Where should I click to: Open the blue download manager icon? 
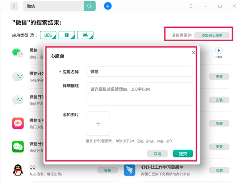[x=108, y=6]
